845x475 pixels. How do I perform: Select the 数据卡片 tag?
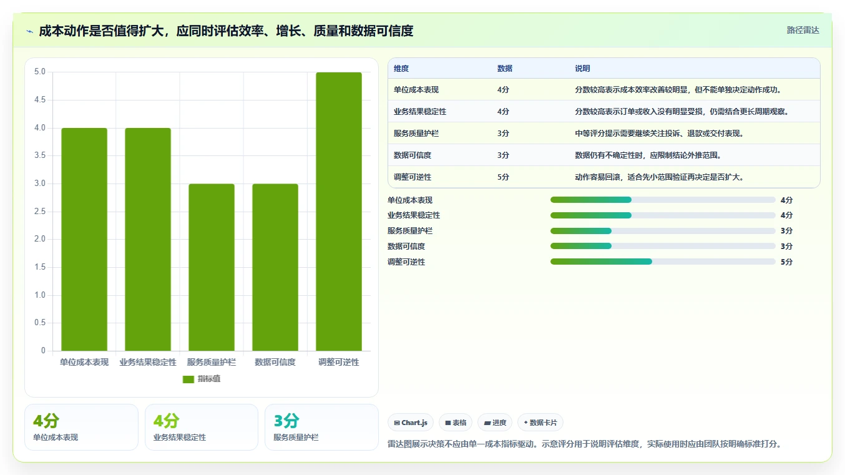540,423
